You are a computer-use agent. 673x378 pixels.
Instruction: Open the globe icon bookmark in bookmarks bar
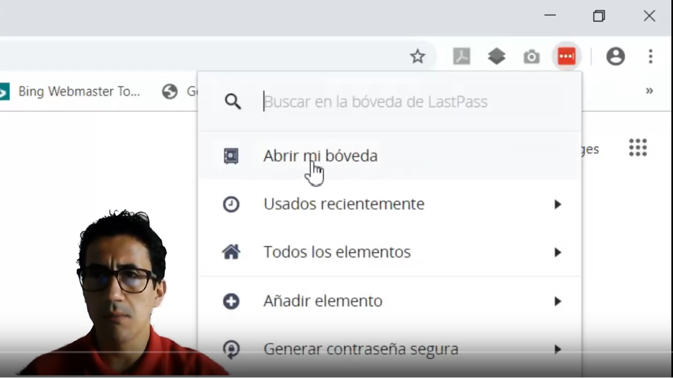click(x=170, y=91)
